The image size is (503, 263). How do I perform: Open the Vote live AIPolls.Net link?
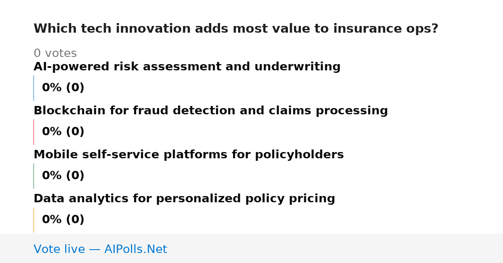100,249
